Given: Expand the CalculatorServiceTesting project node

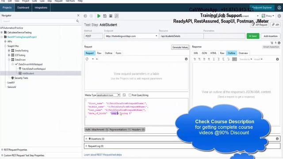Looking at the screenshot, I should click(2, 32).
